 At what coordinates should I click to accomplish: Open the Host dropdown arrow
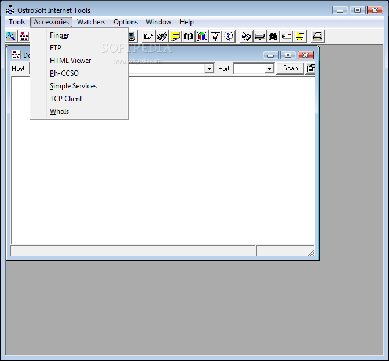(210, 68)
